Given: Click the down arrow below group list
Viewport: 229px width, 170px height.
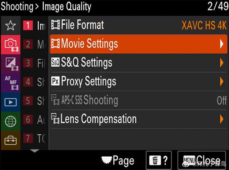Looking at the screenshot, I should [x=35, y=151].
